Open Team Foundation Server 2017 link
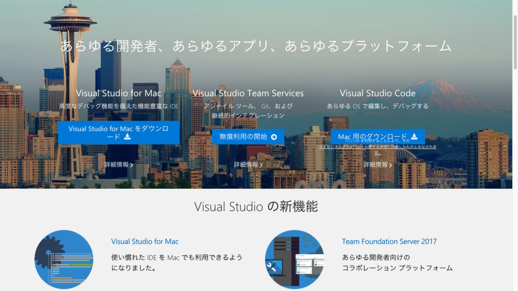This screenshot has height=291, width=518. click(x=389, y=241)
